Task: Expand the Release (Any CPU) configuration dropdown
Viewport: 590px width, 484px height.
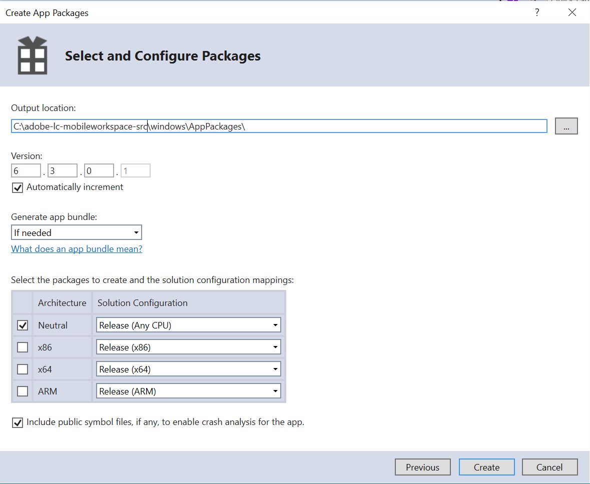Action: 188,325
